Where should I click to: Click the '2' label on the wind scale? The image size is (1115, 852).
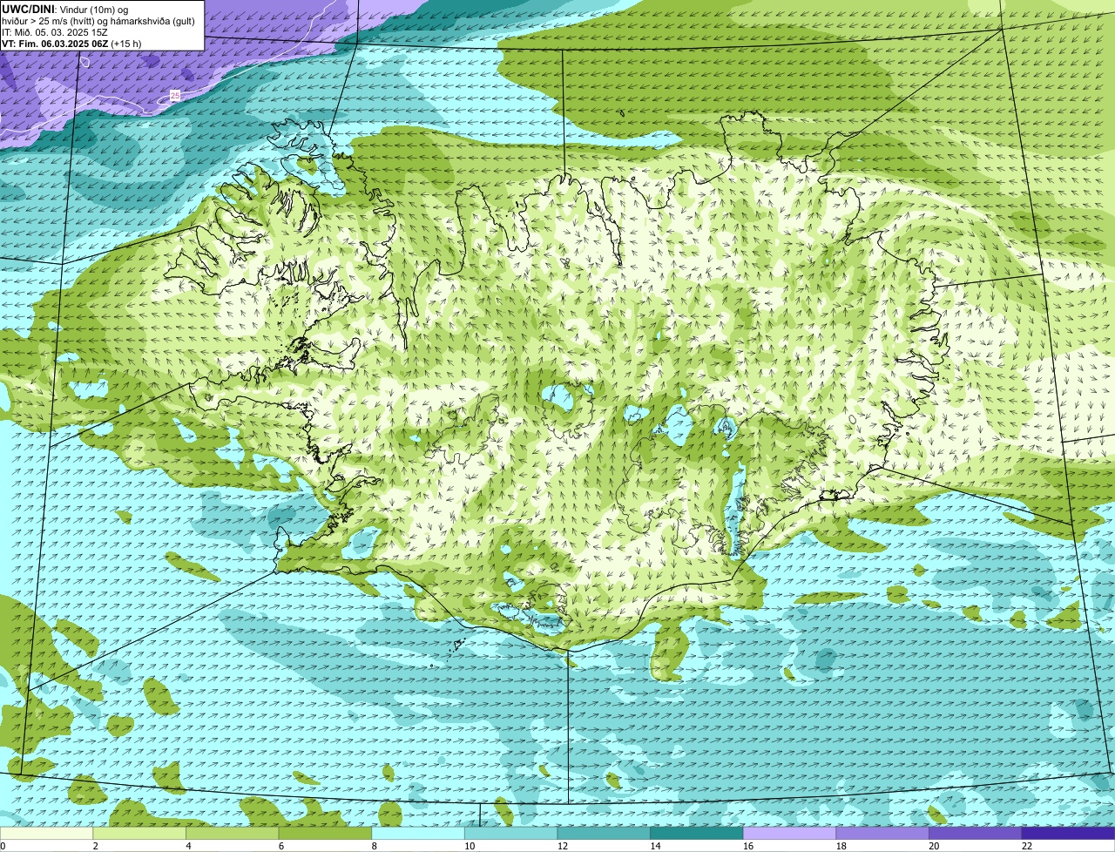96,846
